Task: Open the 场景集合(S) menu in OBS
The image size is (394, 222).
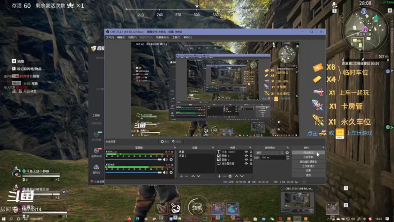Action: click(x=163, y=37)
